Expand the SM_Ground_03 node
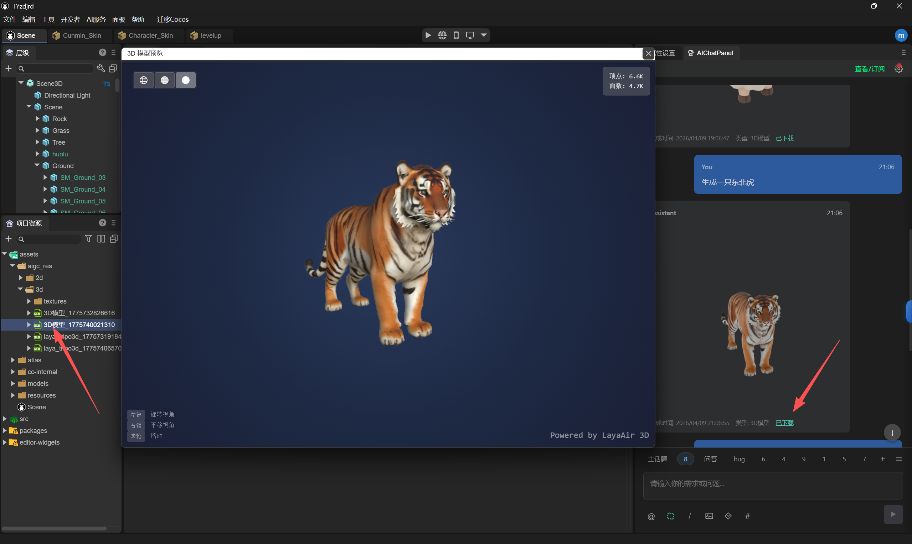The width and height of the screenshot is (912, 544). pyautogui.click(x=45, y=177)
